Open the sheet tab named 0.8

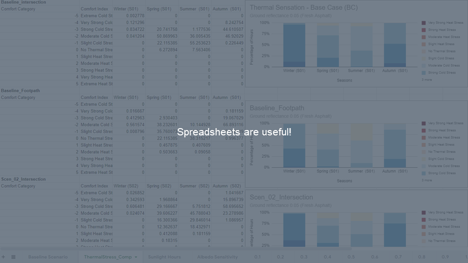pyautogui.click(x=422, y=257)
